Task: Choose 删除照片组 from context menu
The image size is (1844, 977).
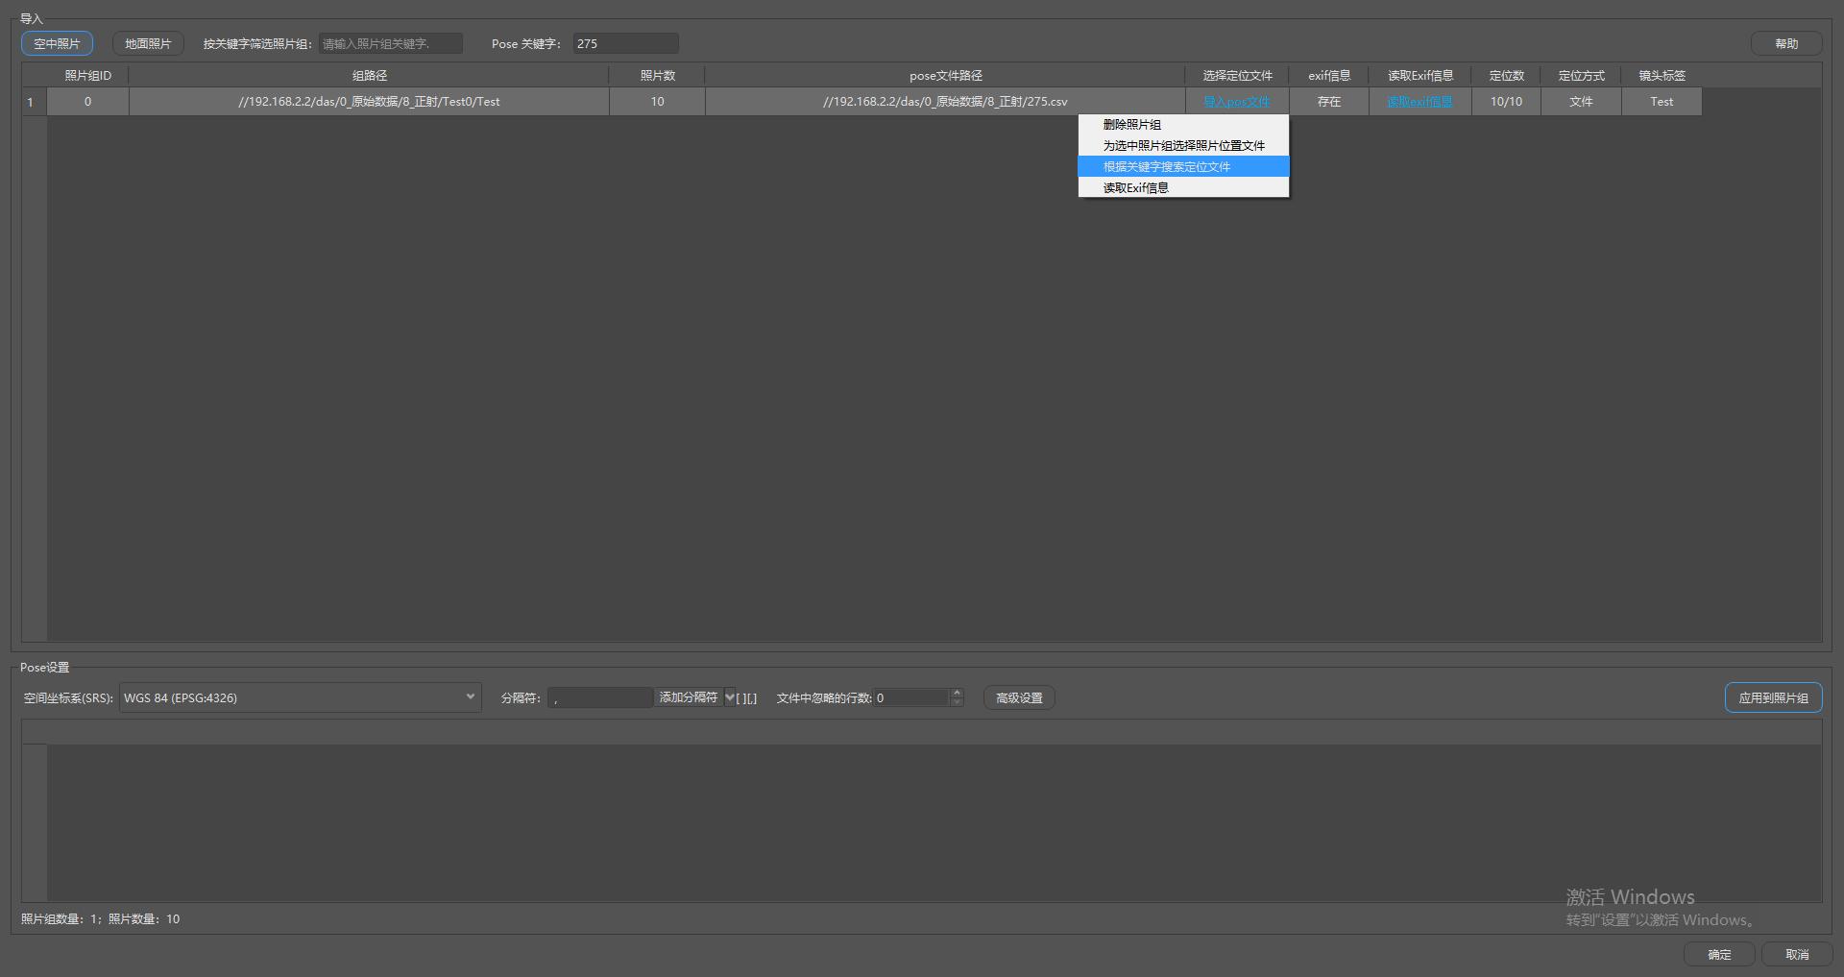Action: click(1183, 125)
